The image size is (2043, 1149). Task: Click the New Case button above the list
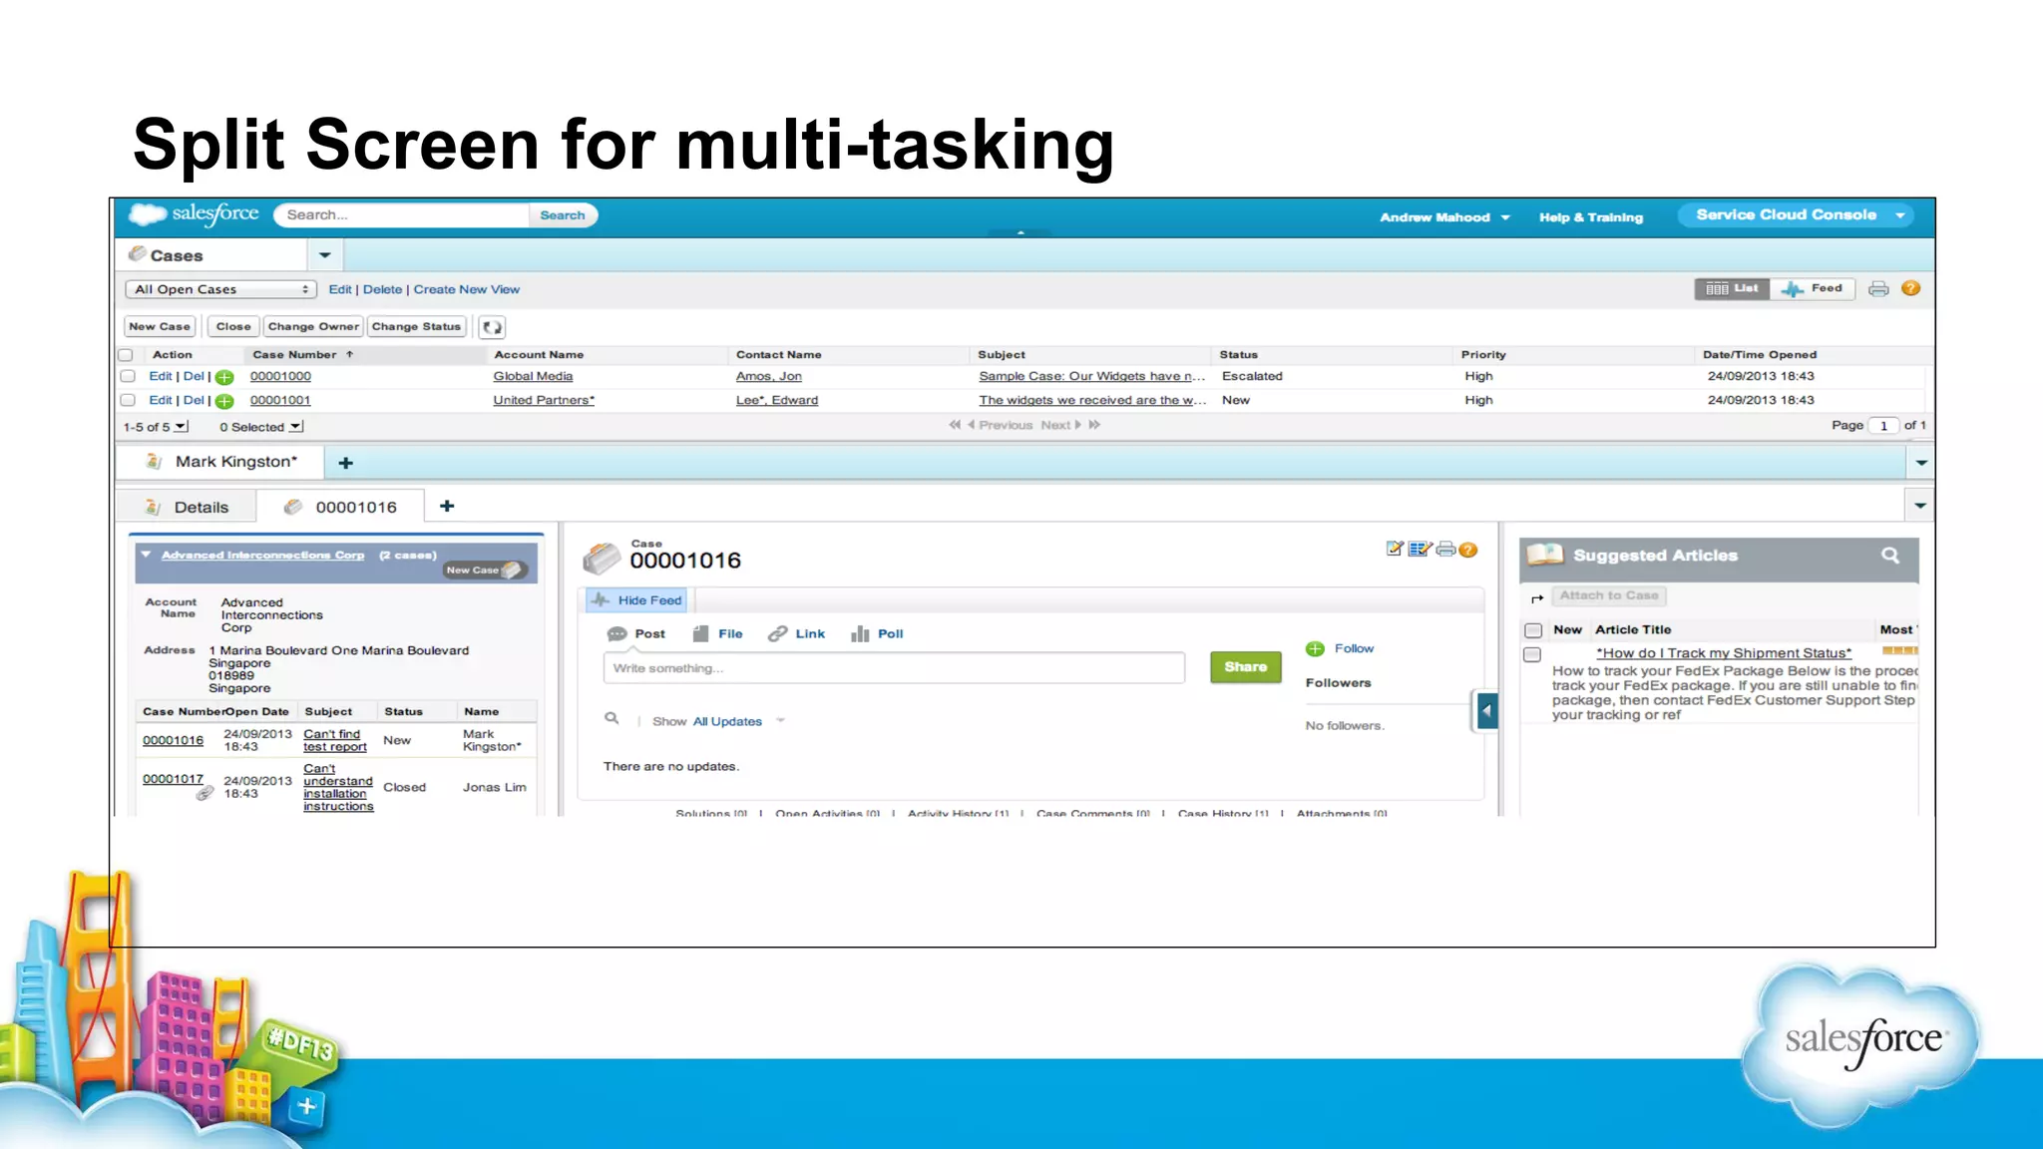pos(160,327)
